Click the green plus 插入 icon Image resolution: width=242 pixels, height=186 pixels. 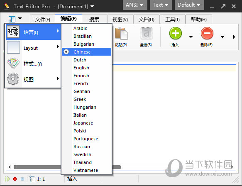176,33
